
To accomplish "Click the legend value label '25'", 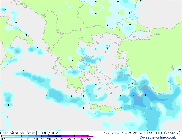I will point(56,139).
